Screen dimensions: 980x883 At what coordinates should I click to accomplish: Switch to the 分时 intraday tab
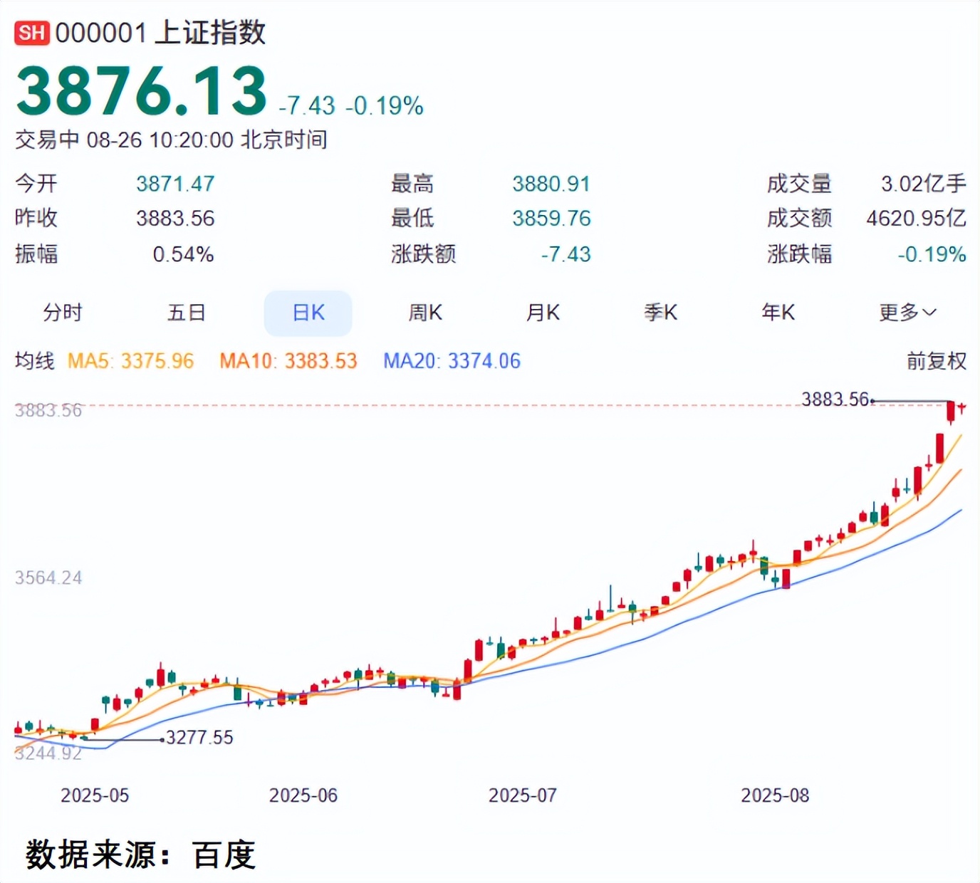point(63,313)
